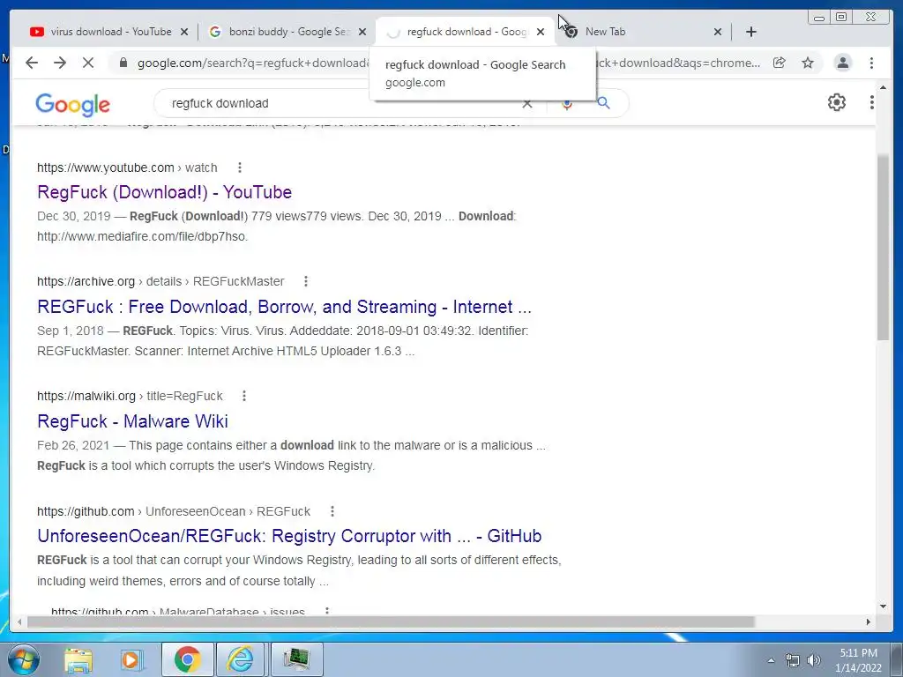903x677 pixels.
Task: Open RegFuck - Malware Wiki link
Action: coord(132,421)
